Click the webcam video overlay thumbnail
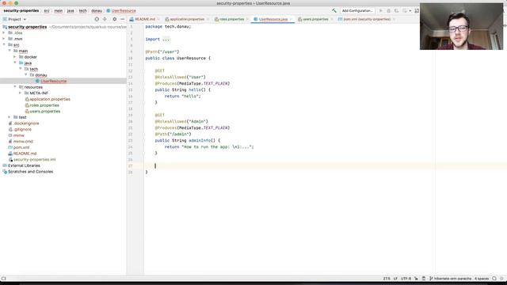507x285 pixels. coord(461,26)
